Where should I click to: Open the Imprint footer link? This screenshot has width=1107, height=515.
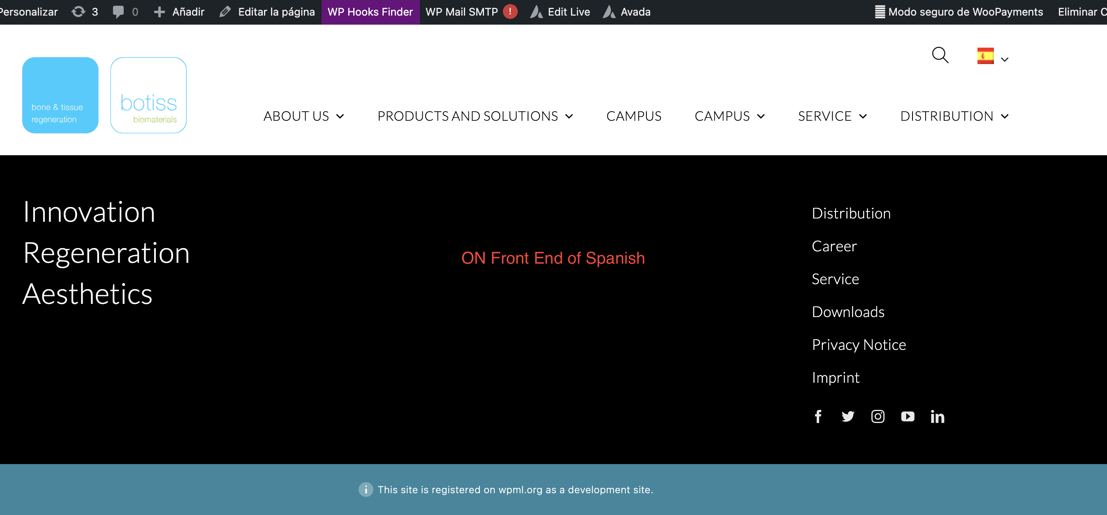[x=836, y=378]
